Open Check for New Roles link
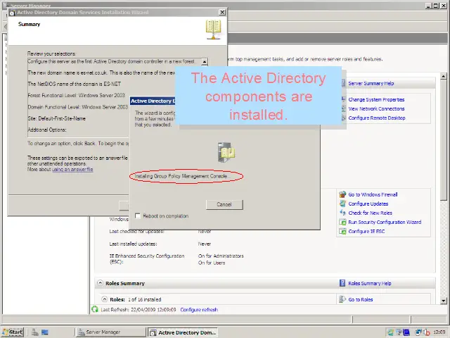 tap(371, 213)
